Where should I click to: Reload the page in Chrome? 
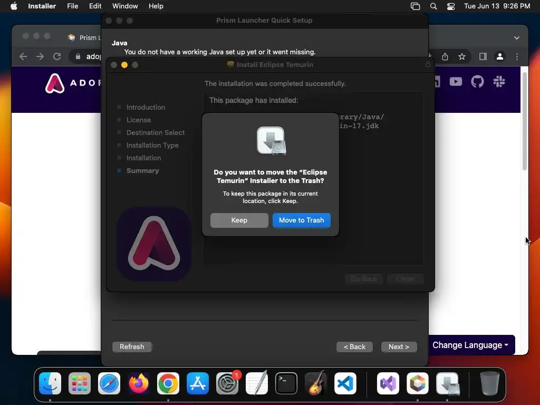coord(57,56)
